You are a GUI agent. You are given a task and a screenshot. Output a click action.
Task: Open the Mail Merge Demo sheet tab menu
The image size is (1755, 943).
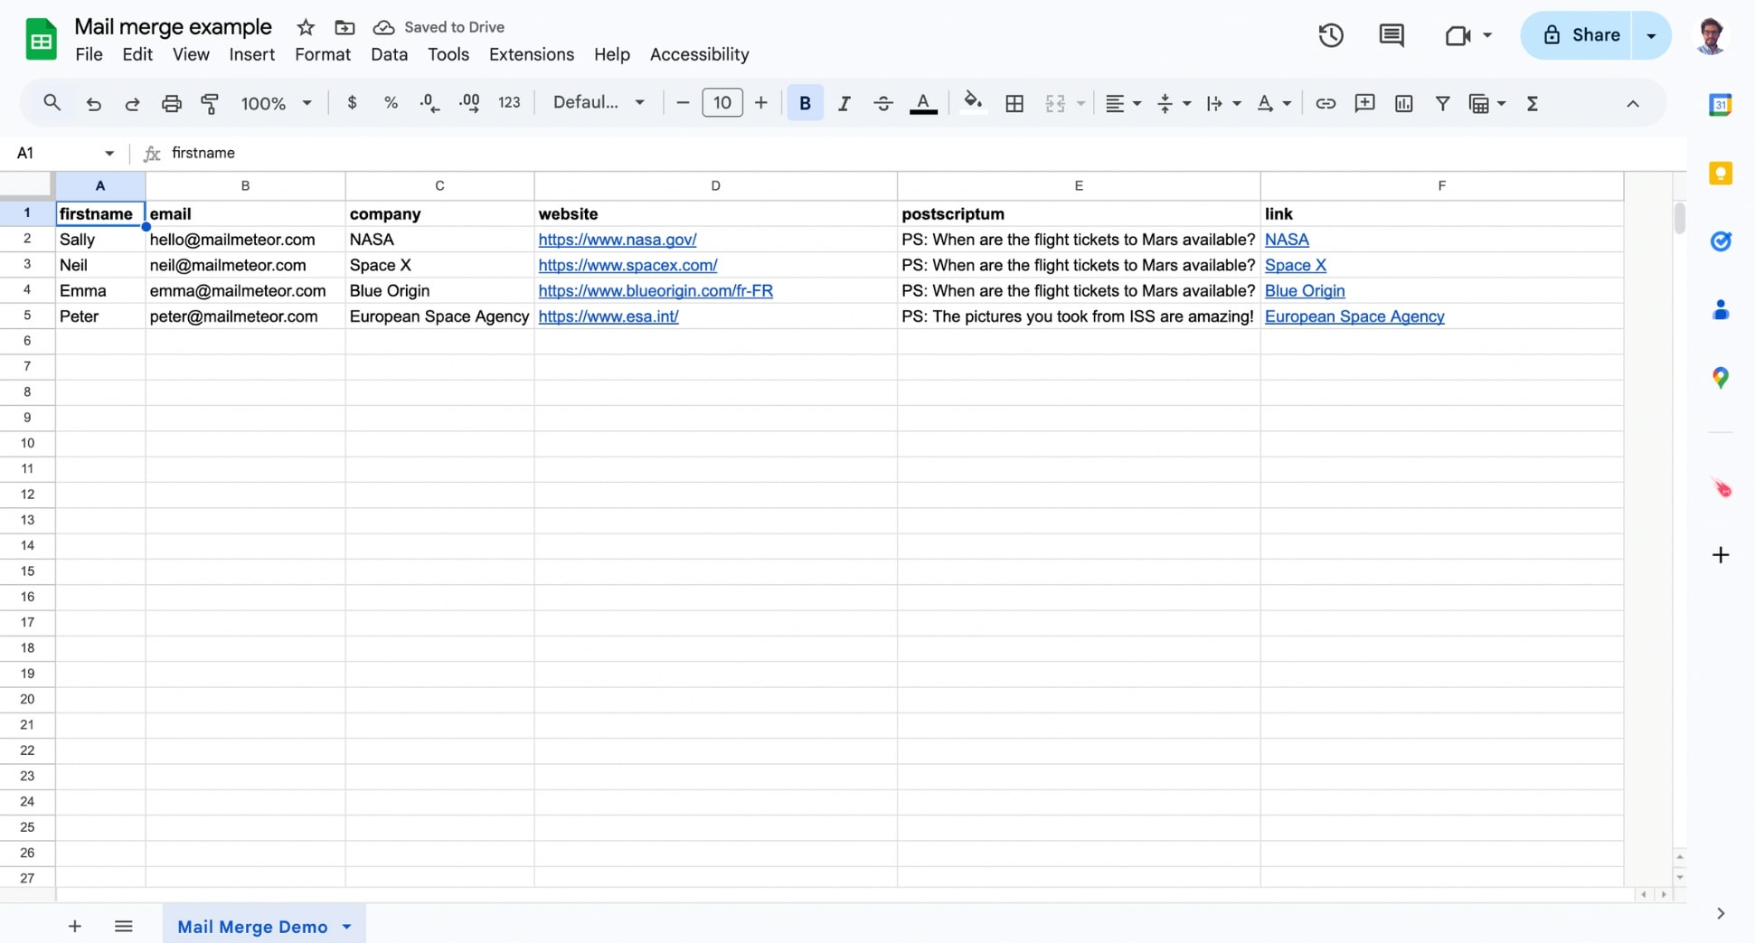click(x=344, y=927)
